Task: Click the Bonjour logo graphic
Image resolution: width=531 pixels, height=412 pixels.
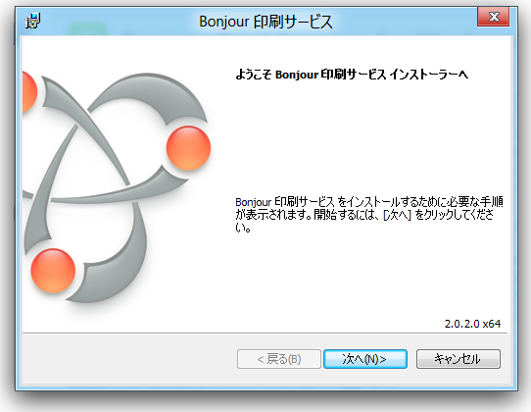Action: tap(117, 187)
